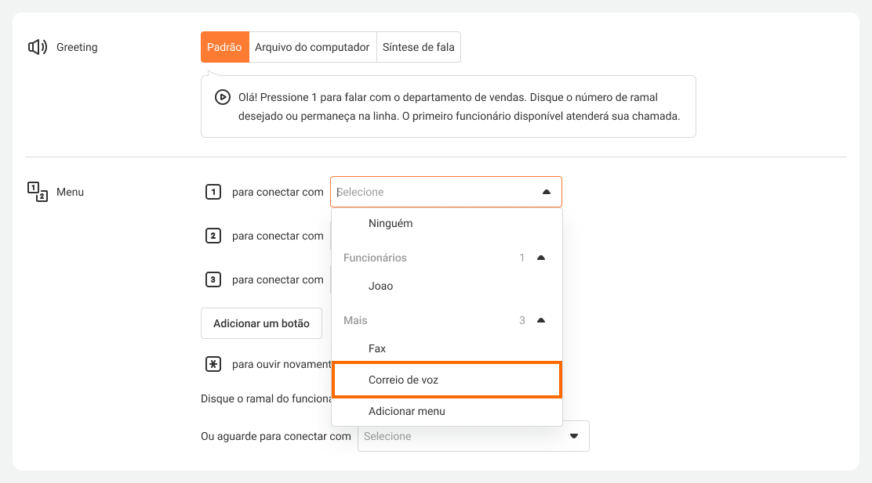Choose the Fax option
The image size is (872, 483).
tap(377, 348)
